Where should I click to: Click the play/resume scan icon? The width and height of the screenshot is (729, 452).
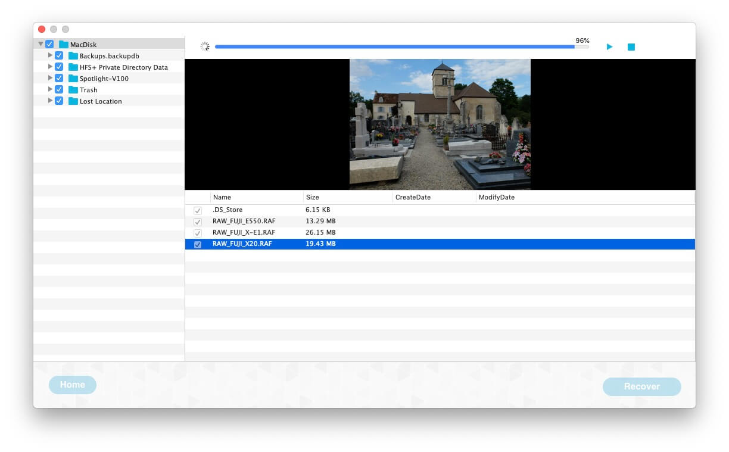coord(609,46)
